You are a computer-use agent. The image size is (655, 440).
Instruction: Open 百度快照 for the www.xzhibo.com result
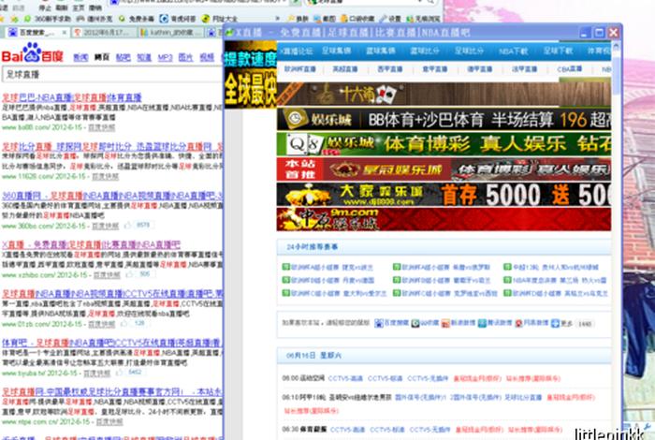coord(107,275)
